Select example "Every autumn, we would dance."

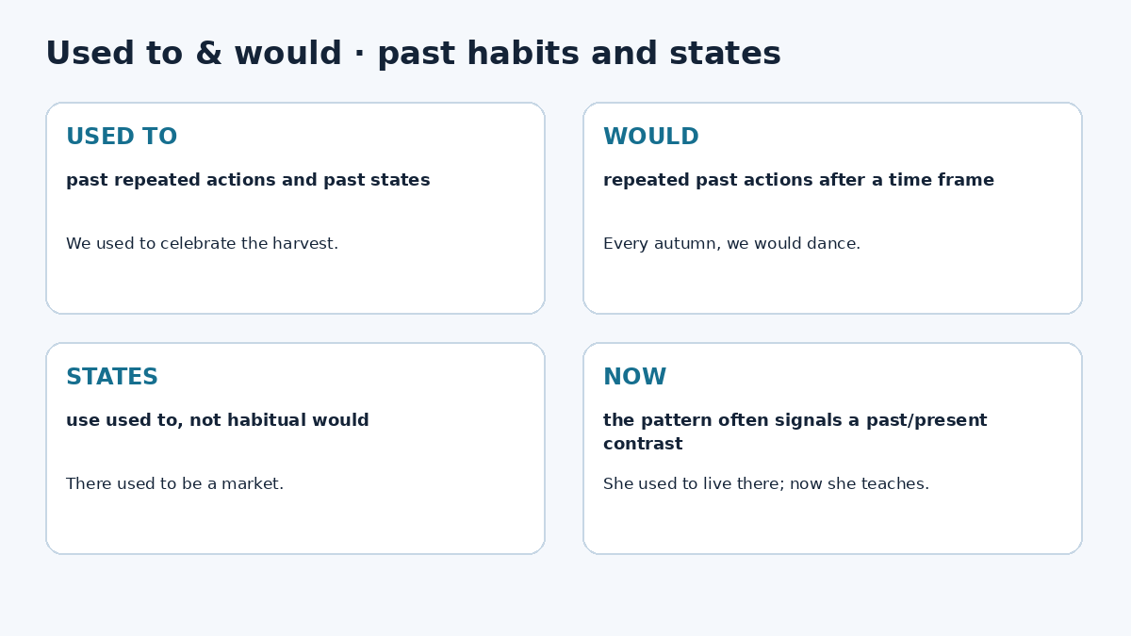[731, 244]
